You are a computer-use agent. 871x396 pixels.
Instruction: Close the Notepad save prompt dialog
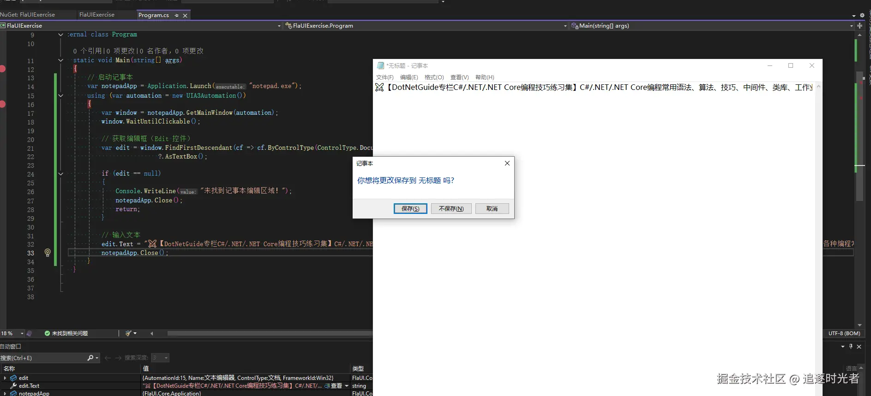click(x=507, y=163)
